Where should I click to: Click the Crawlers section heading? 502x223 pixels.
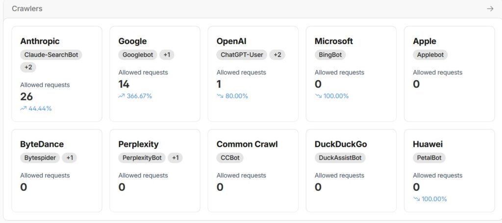27,9
